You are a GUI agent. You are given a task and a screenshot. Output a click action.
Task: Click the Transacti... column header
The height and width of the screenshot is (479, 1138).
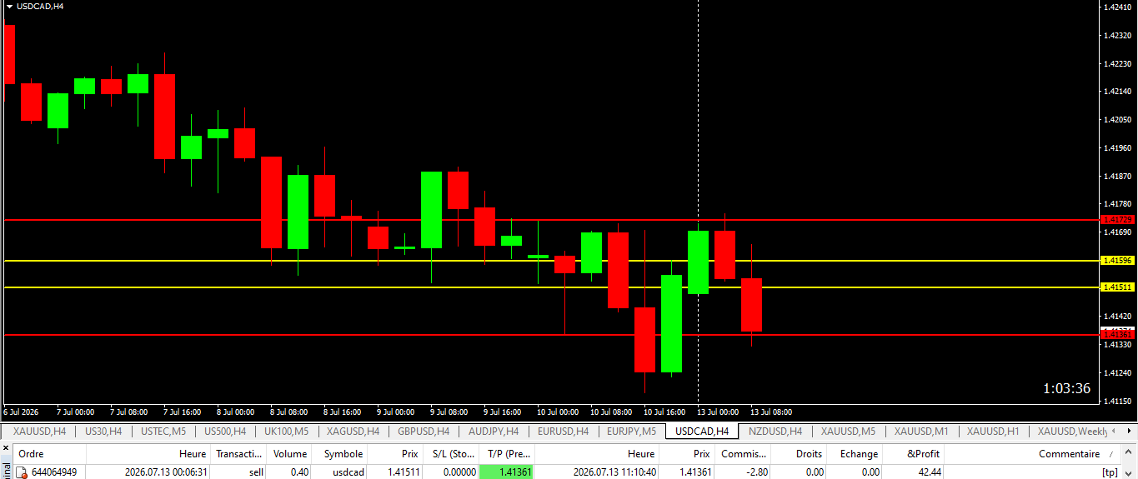[238, 454]
